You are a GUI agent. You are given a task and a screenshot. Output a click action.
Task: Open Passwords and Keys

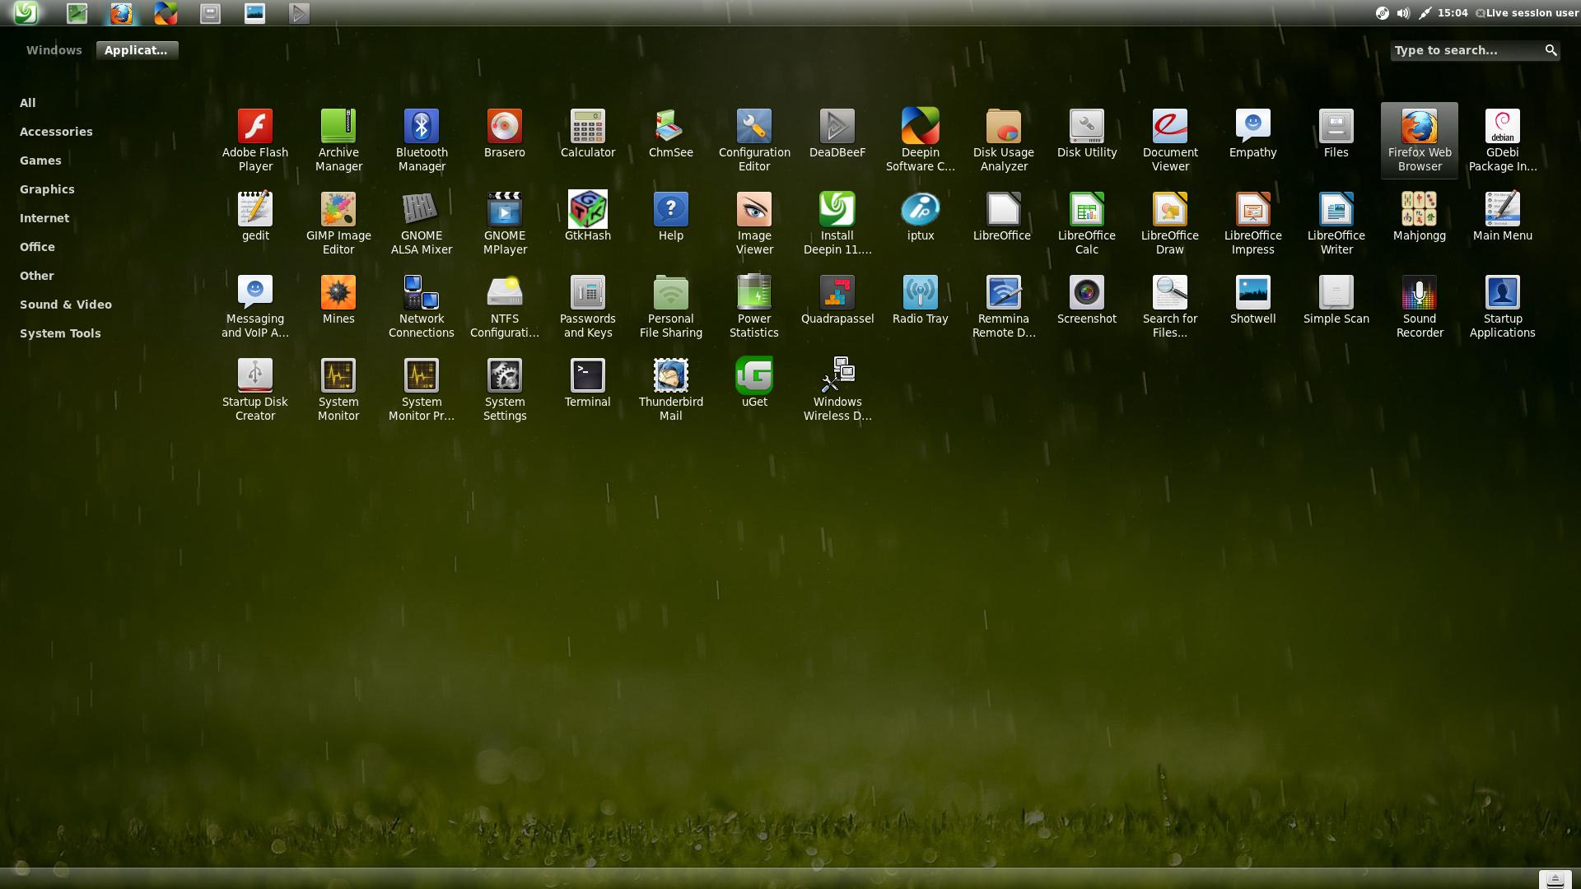click(588, 306)
